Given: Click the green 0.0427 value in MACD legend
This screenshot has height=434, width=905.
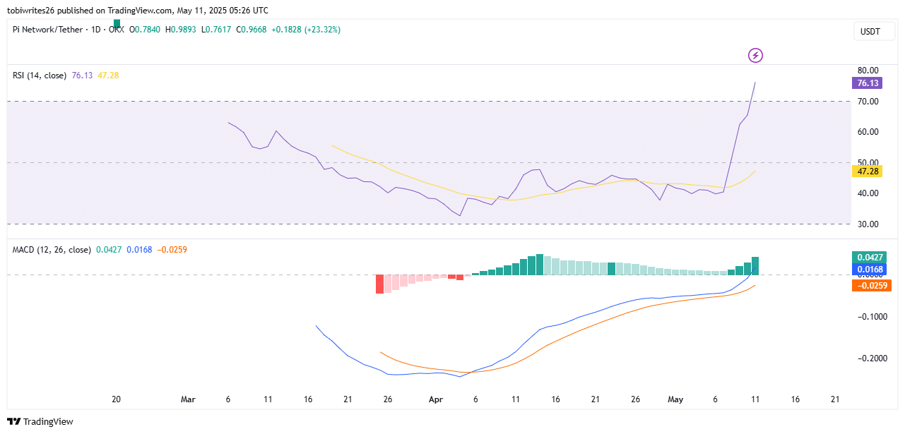Looking at the screenshot, I should point(110,250).
